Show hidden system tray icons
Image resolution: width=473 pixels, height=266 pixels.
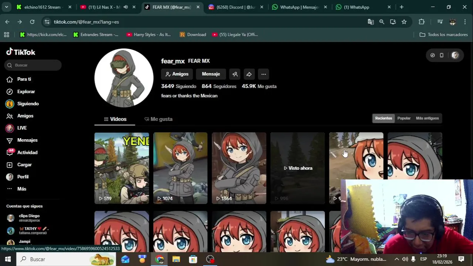pyautogui.click(x=396, y=259)
